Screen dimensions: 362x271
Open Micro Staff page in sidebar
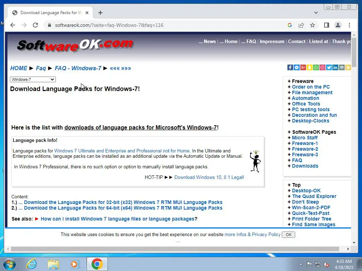(305, 138)
